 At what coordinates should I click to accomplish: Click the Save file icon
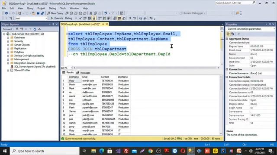pos(38,13)
